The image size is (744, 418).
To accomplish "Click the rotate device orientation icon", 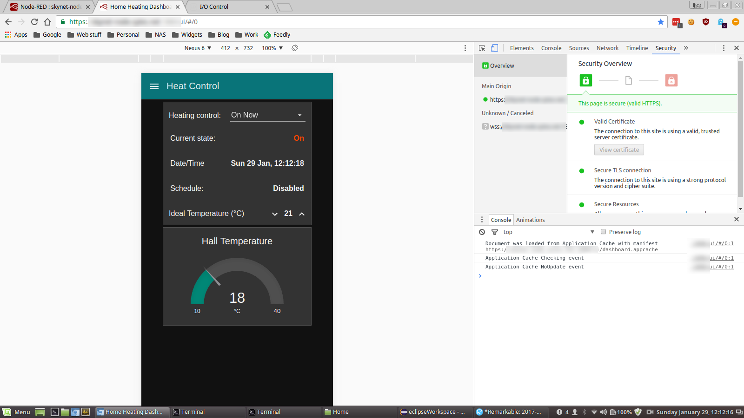I will click(x=295, y=48).
